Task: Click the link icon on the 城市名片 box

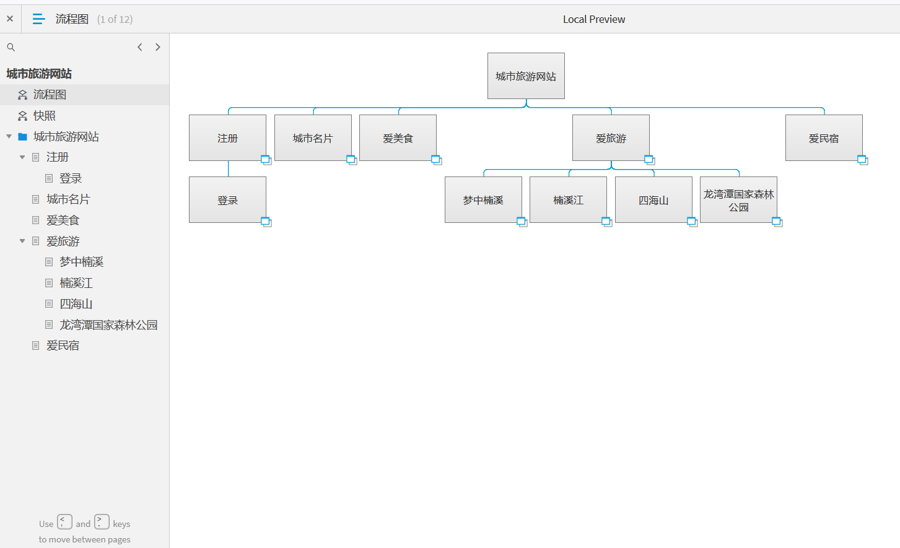Action: point(352,160)
